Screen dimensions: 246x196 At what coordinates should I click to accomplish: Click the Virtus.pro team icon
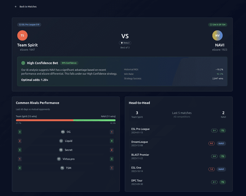tap(59, 159)
